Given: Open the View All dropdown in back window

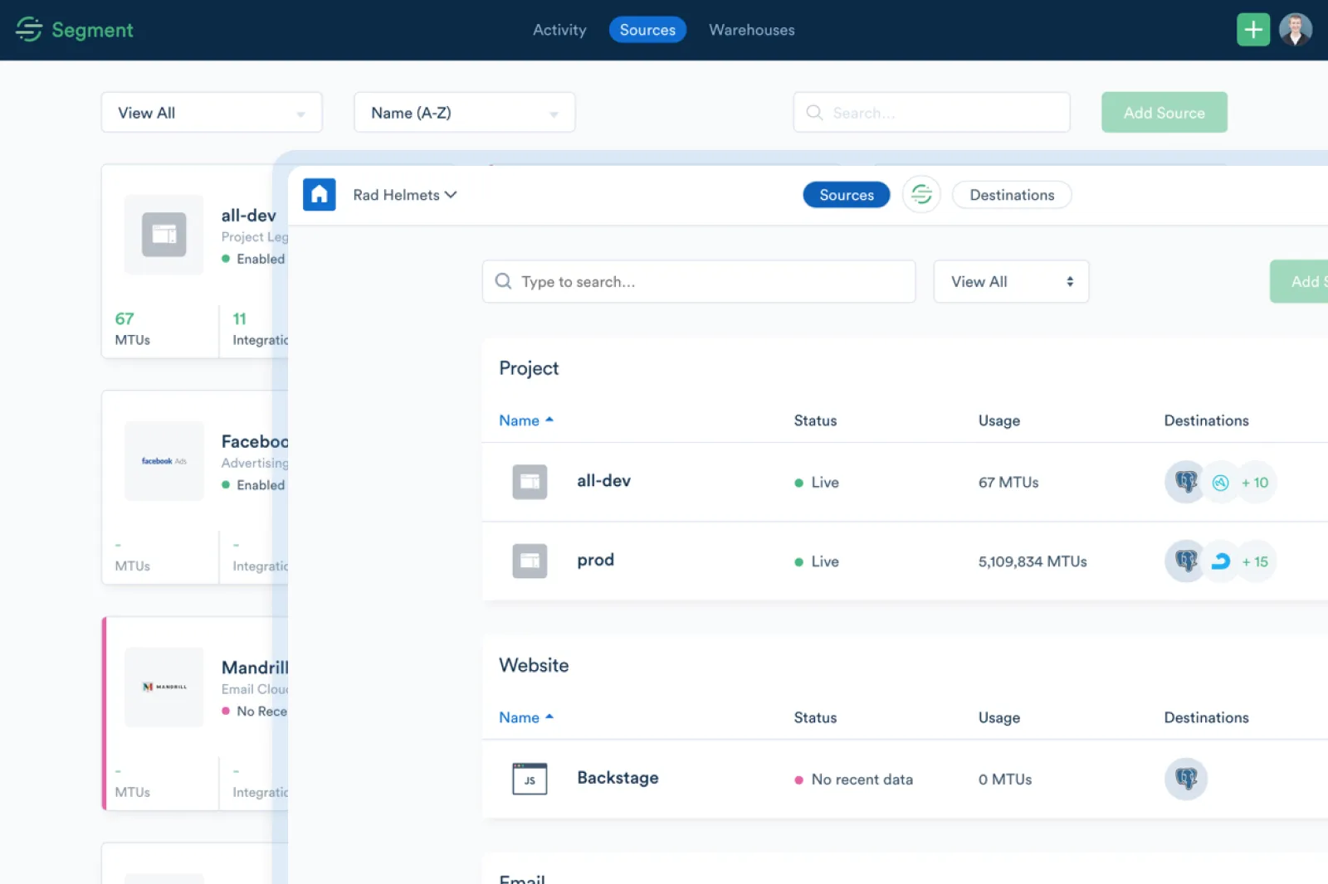Looking at the screenshot, I should [x=212, y=112].
